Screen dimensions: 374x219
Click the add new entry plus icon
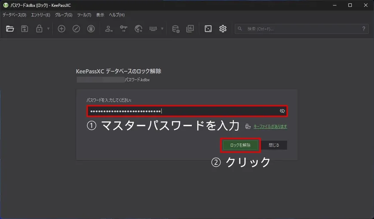61,29
